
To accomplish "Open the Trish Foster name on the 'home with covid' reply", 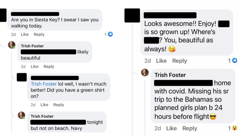I will coord(170,75).
